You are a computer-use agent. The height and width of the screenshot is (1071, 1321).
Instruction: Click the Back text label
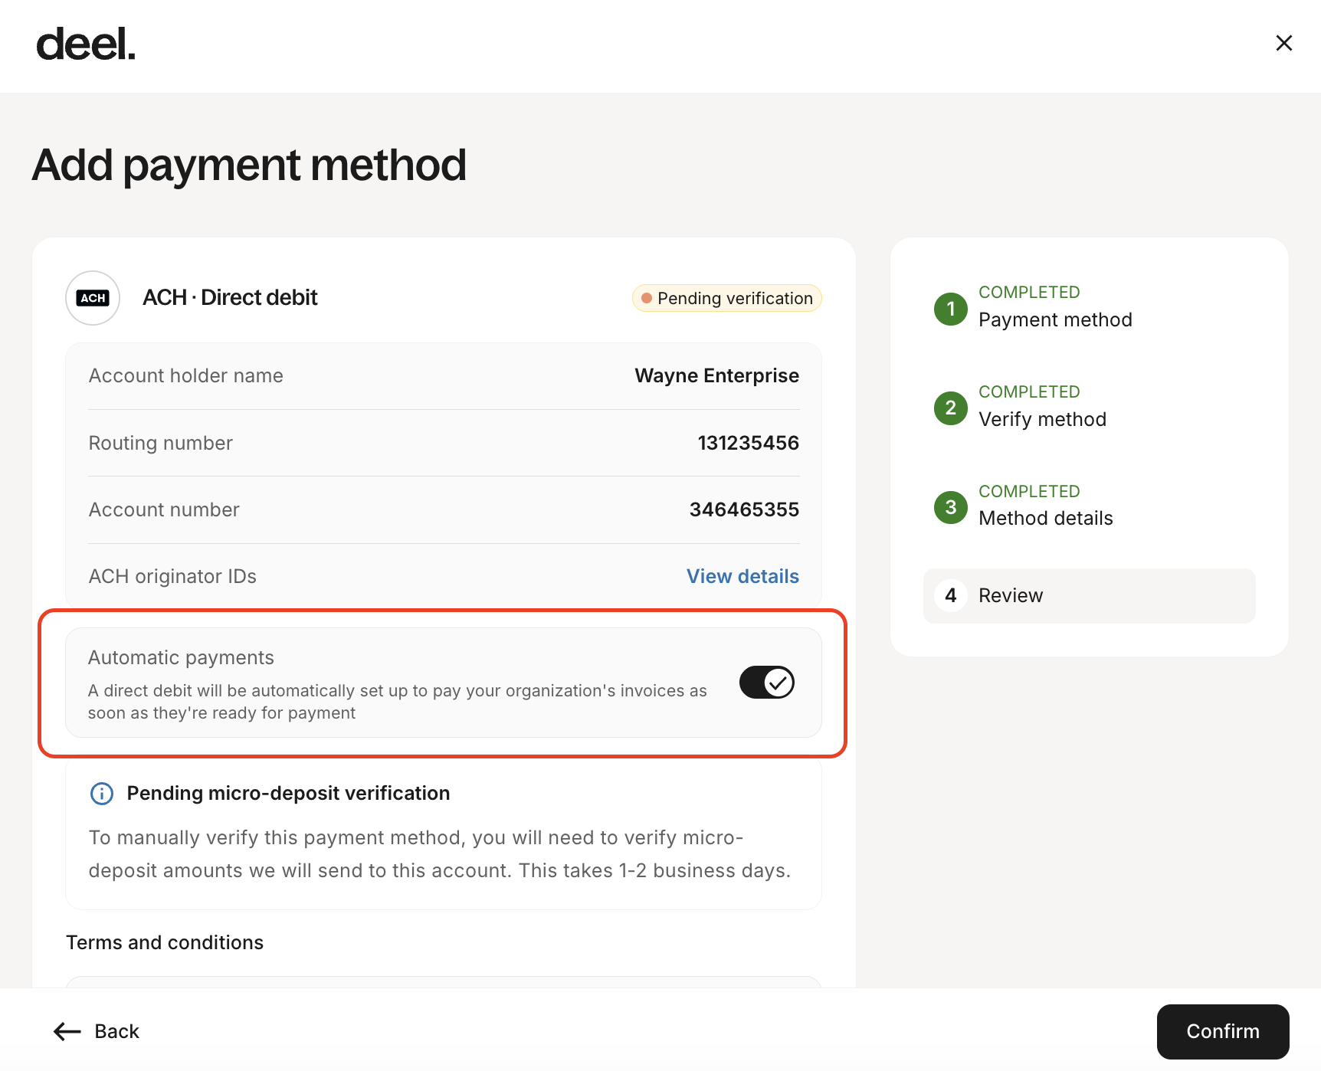[116, 1032]
